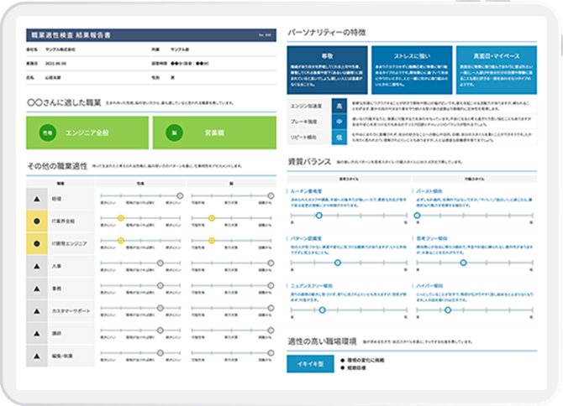This screenshot has width=563, height=406.
Task: Click the 短期目標 bullet item
Action: [x=353, y=368]
